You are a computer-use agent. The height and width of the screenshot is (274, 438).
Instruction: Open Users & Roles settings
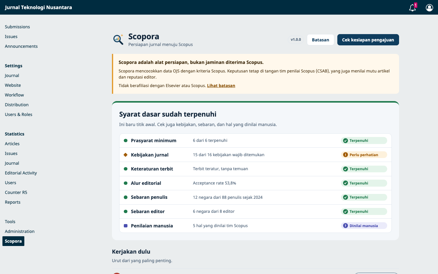(x=19, y=114)
